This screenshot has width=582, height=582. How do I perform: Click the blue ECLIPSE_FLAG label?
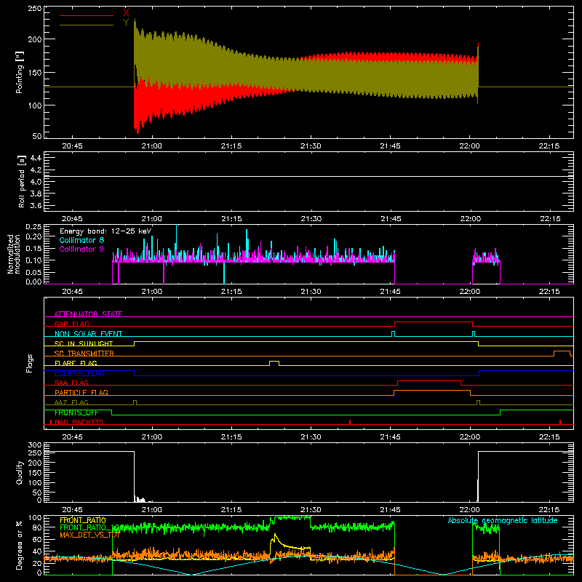coord(79,373)
